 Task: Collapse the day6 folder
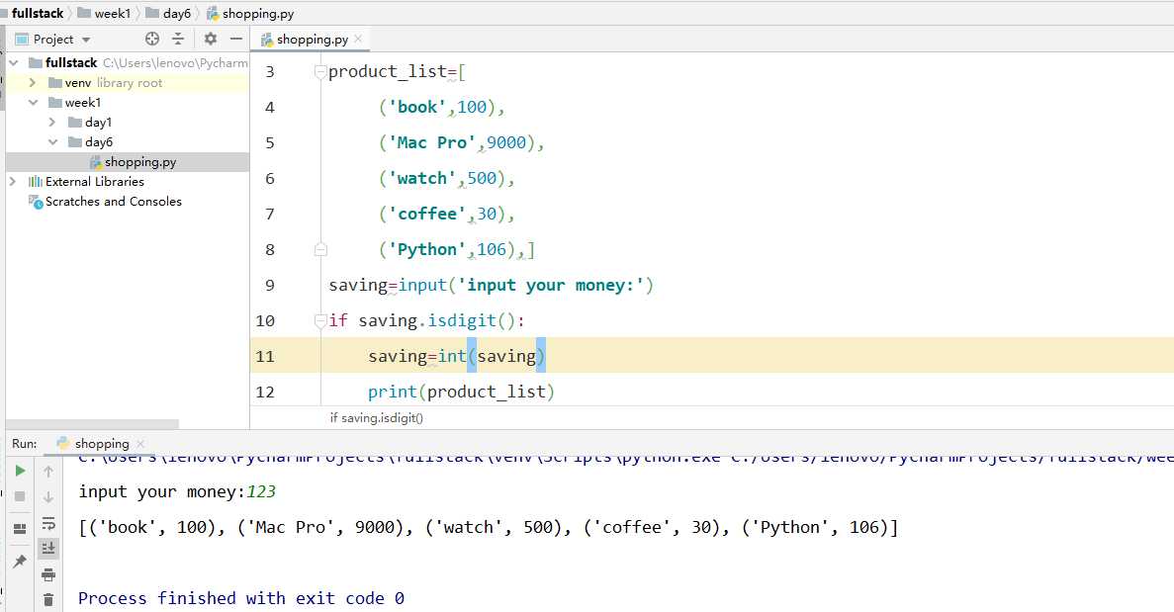tap(52, 142)
